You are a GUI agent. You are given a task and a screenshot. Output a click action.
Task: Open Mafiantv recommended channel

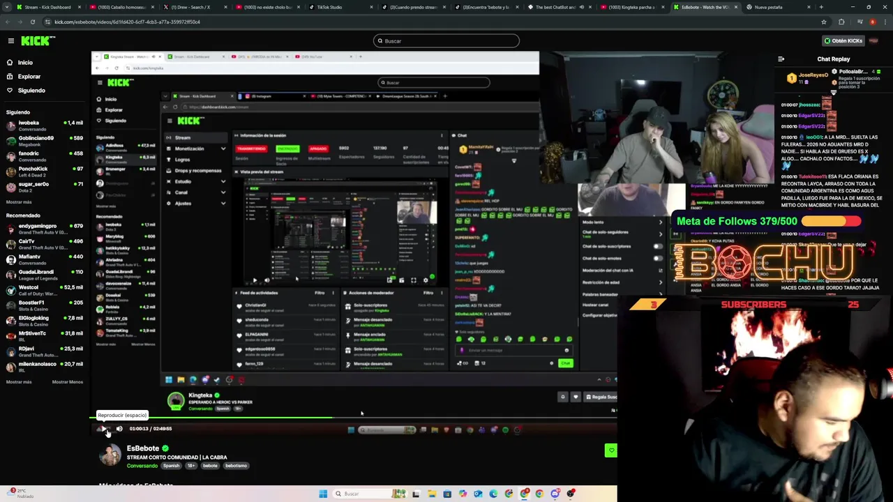pyautogui.click(x=45, y=259)
